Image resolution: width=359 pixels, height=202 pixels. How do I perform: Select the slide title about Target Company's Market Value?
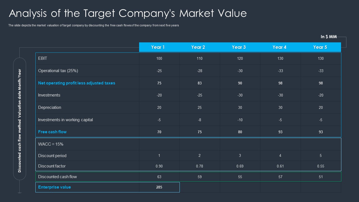(x=128, y=13)
